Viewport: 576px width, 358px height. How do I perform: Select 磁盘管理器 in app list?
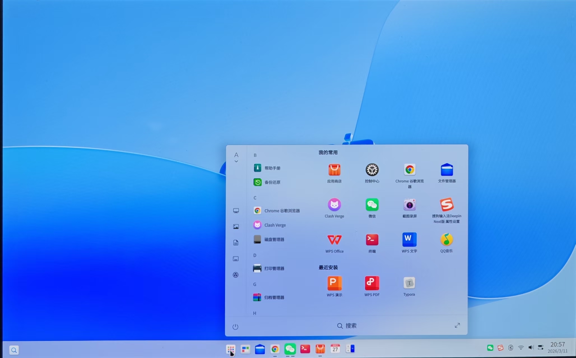coord(274,239)
